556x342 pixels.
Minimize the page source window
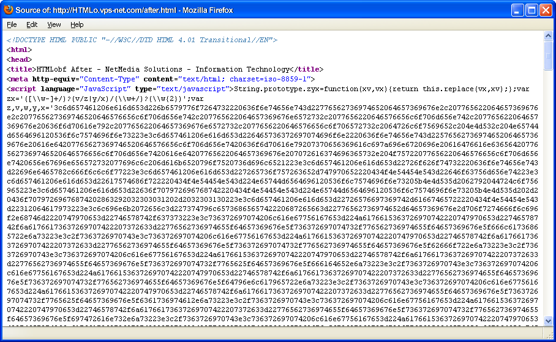pyautogui.click(x=518, y=10)
